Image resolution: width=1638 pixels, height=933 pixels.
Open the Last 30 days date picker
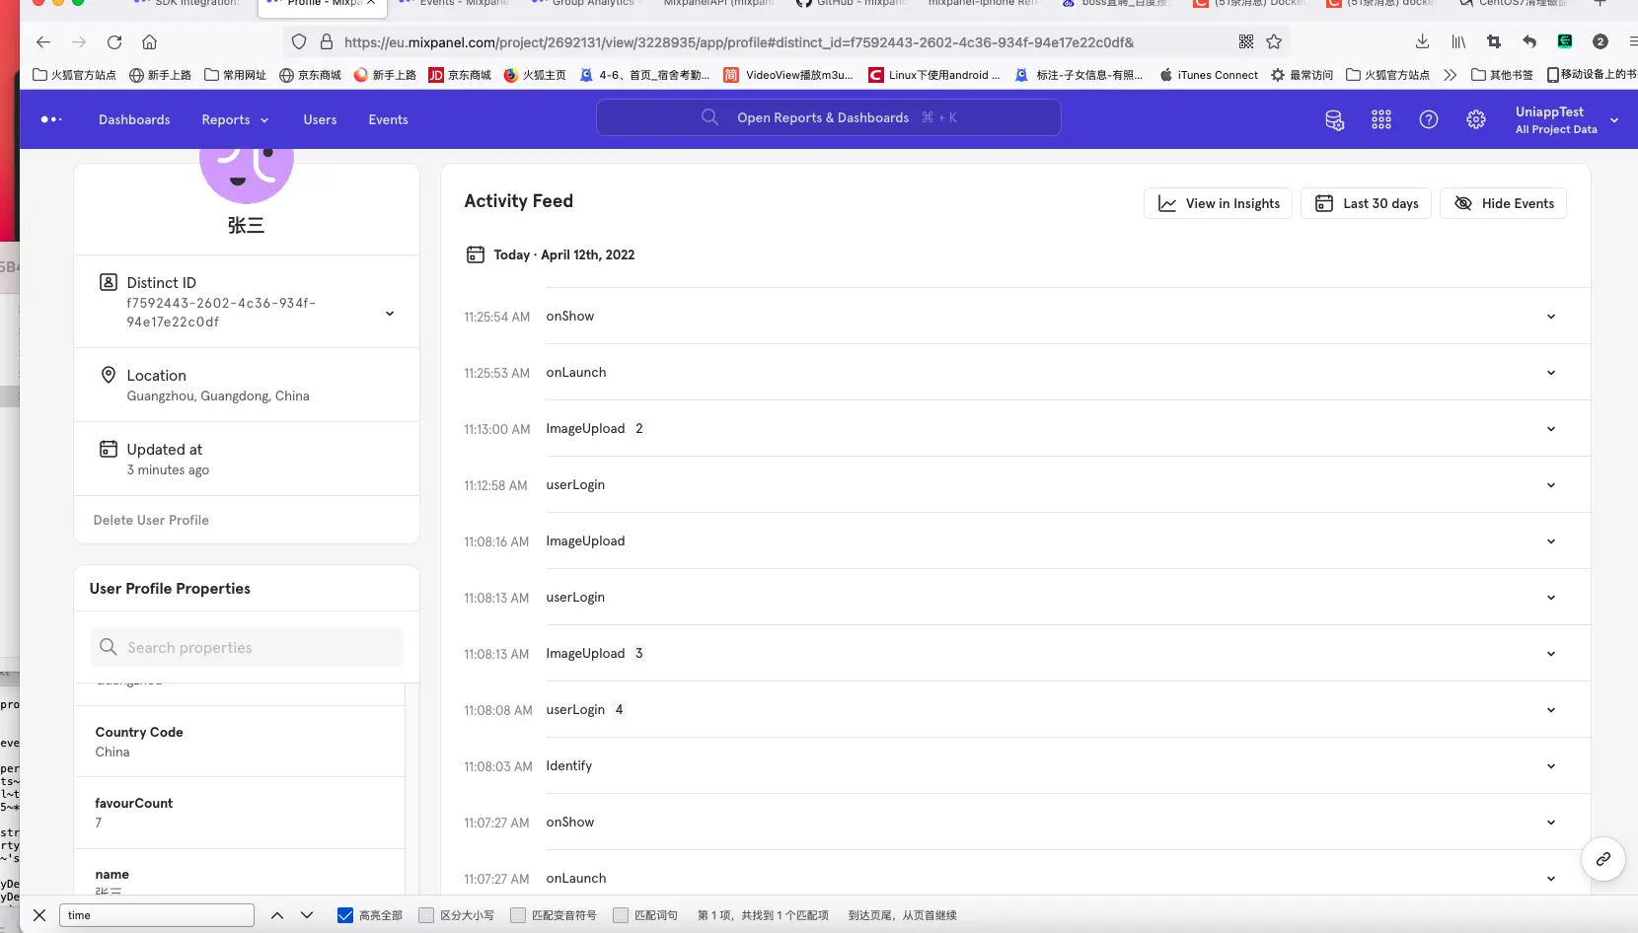click(1366, 204)
